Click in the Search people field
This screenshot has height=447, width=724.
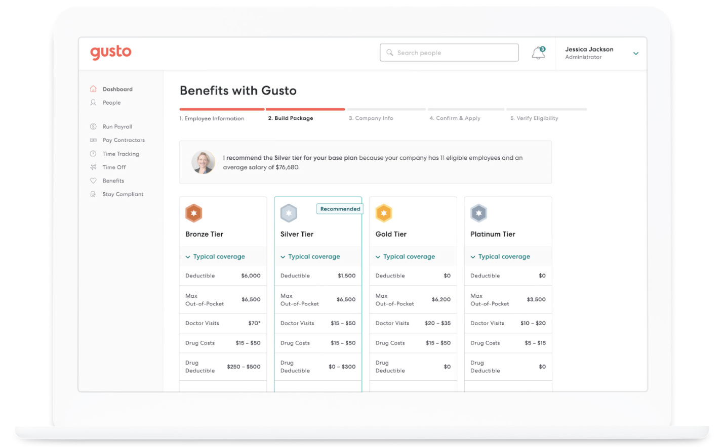tap(449, 53)
